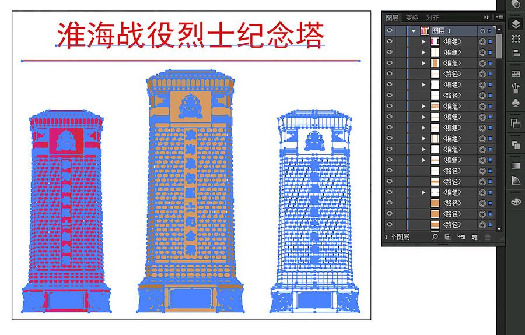525x335 pixels.
Task: Click Create New Layer icon
Action: (x=474, y=237)
